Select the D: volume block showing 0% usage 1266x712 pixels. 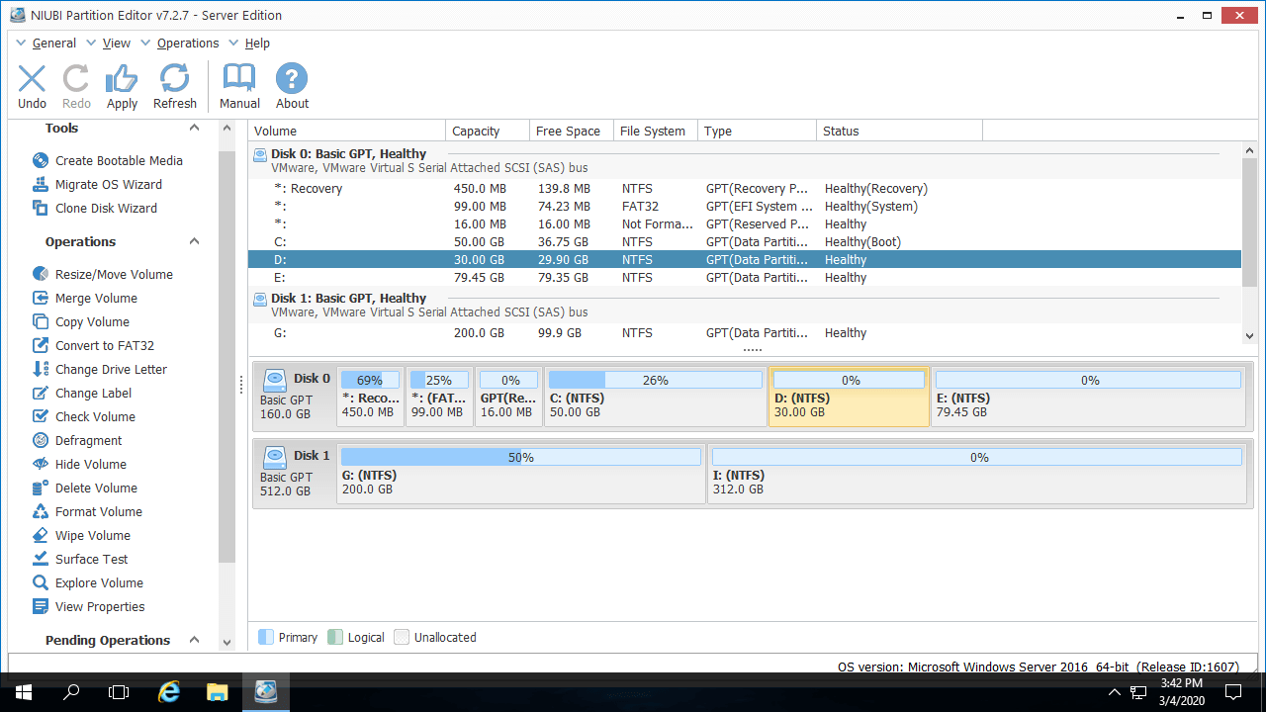click(x=849, y=396)
